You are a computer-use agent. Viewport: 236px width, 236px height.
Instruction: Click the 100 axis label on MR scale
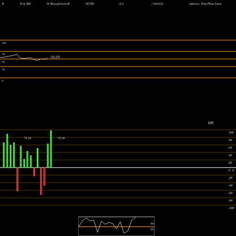pos(231,133)
